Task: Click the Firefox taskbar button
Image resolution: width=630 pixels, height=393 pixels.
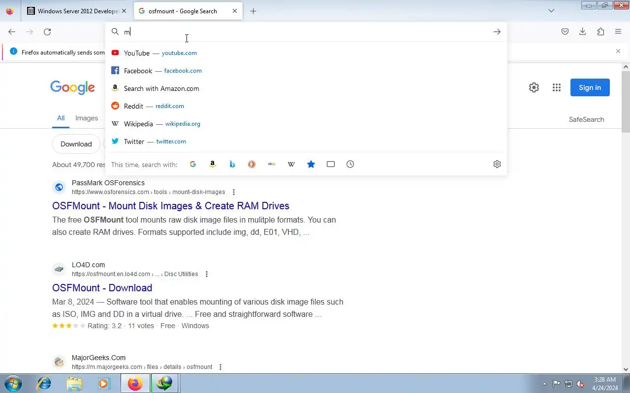Action: pyautogui.click(x=135, y=383)
